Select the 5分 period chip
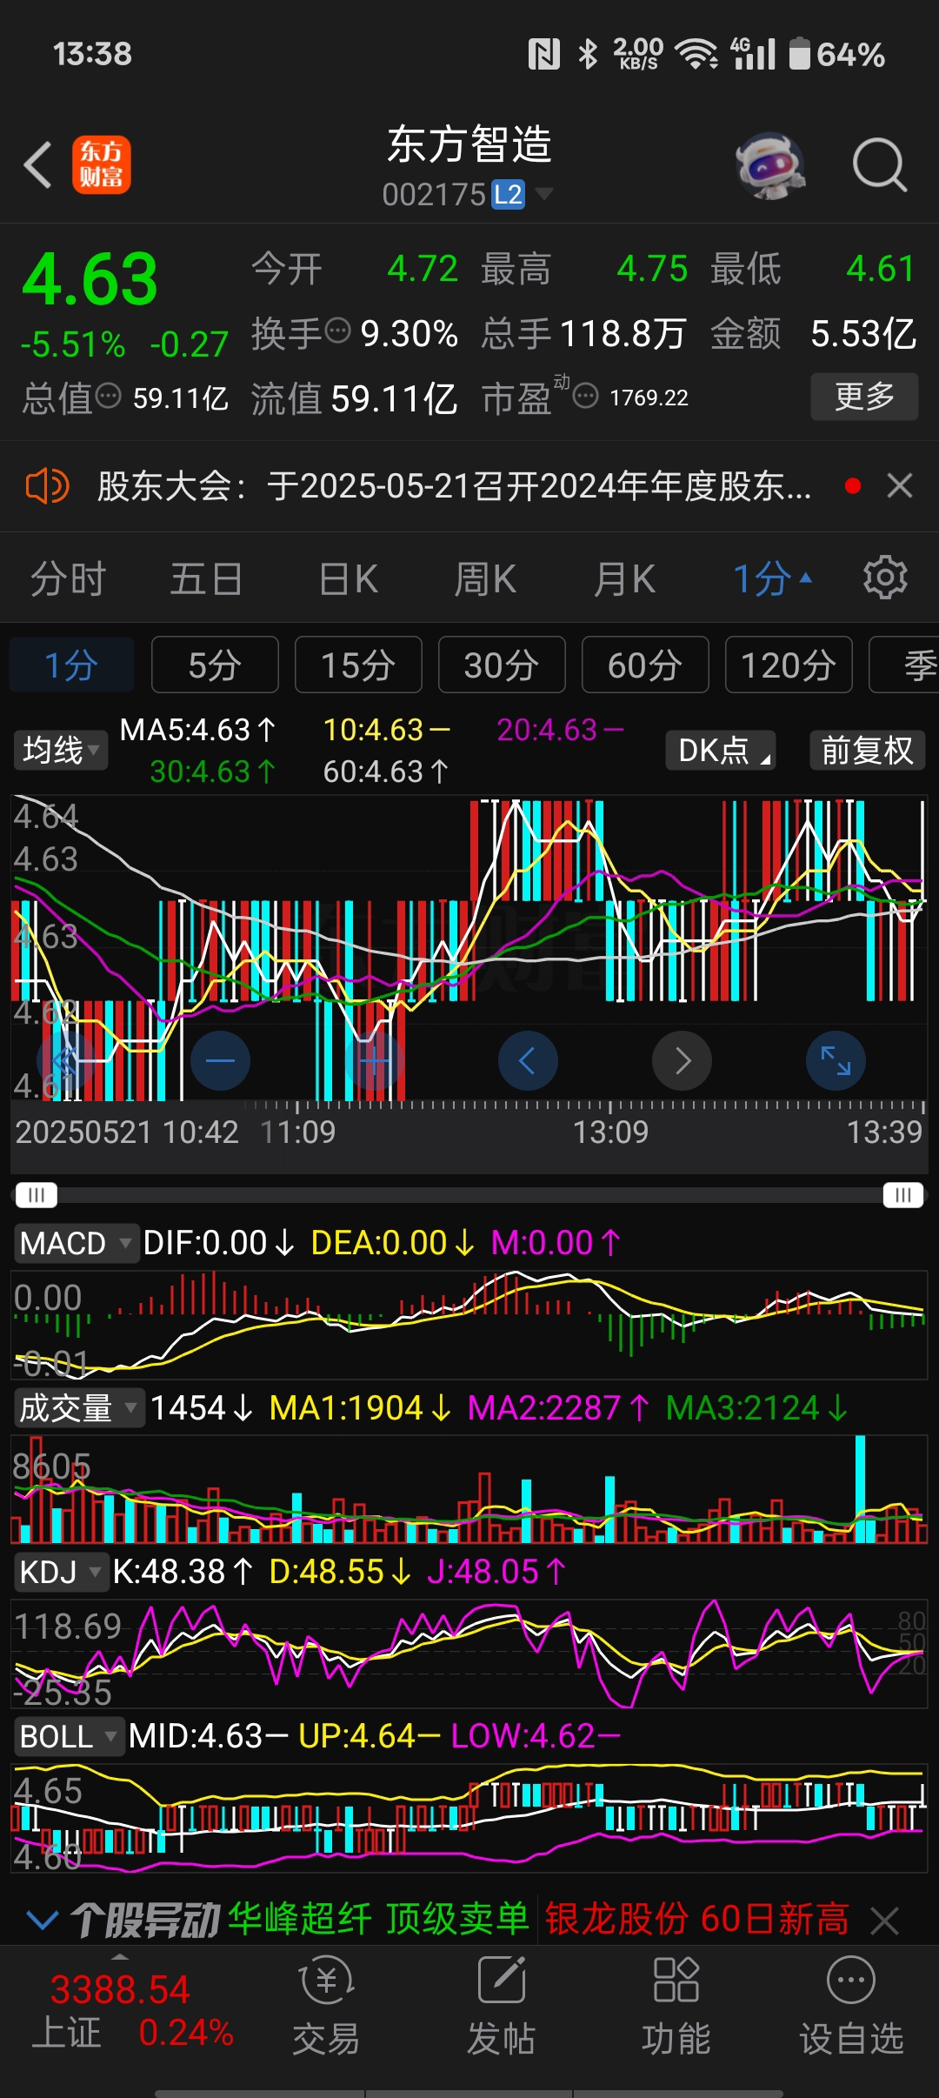 215,665
